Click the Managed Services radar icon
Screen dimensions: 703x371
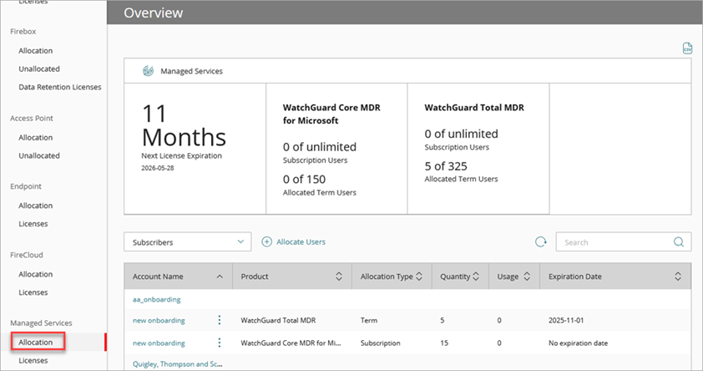coord(148,71)
